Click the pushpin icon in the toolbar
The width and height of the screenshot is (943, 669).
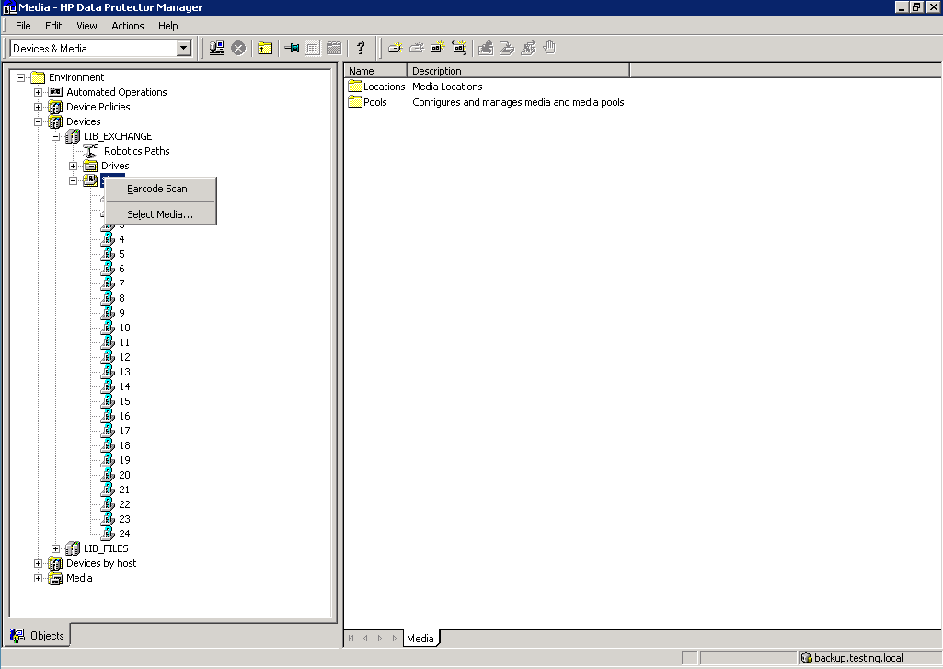(x=292, y=48)
